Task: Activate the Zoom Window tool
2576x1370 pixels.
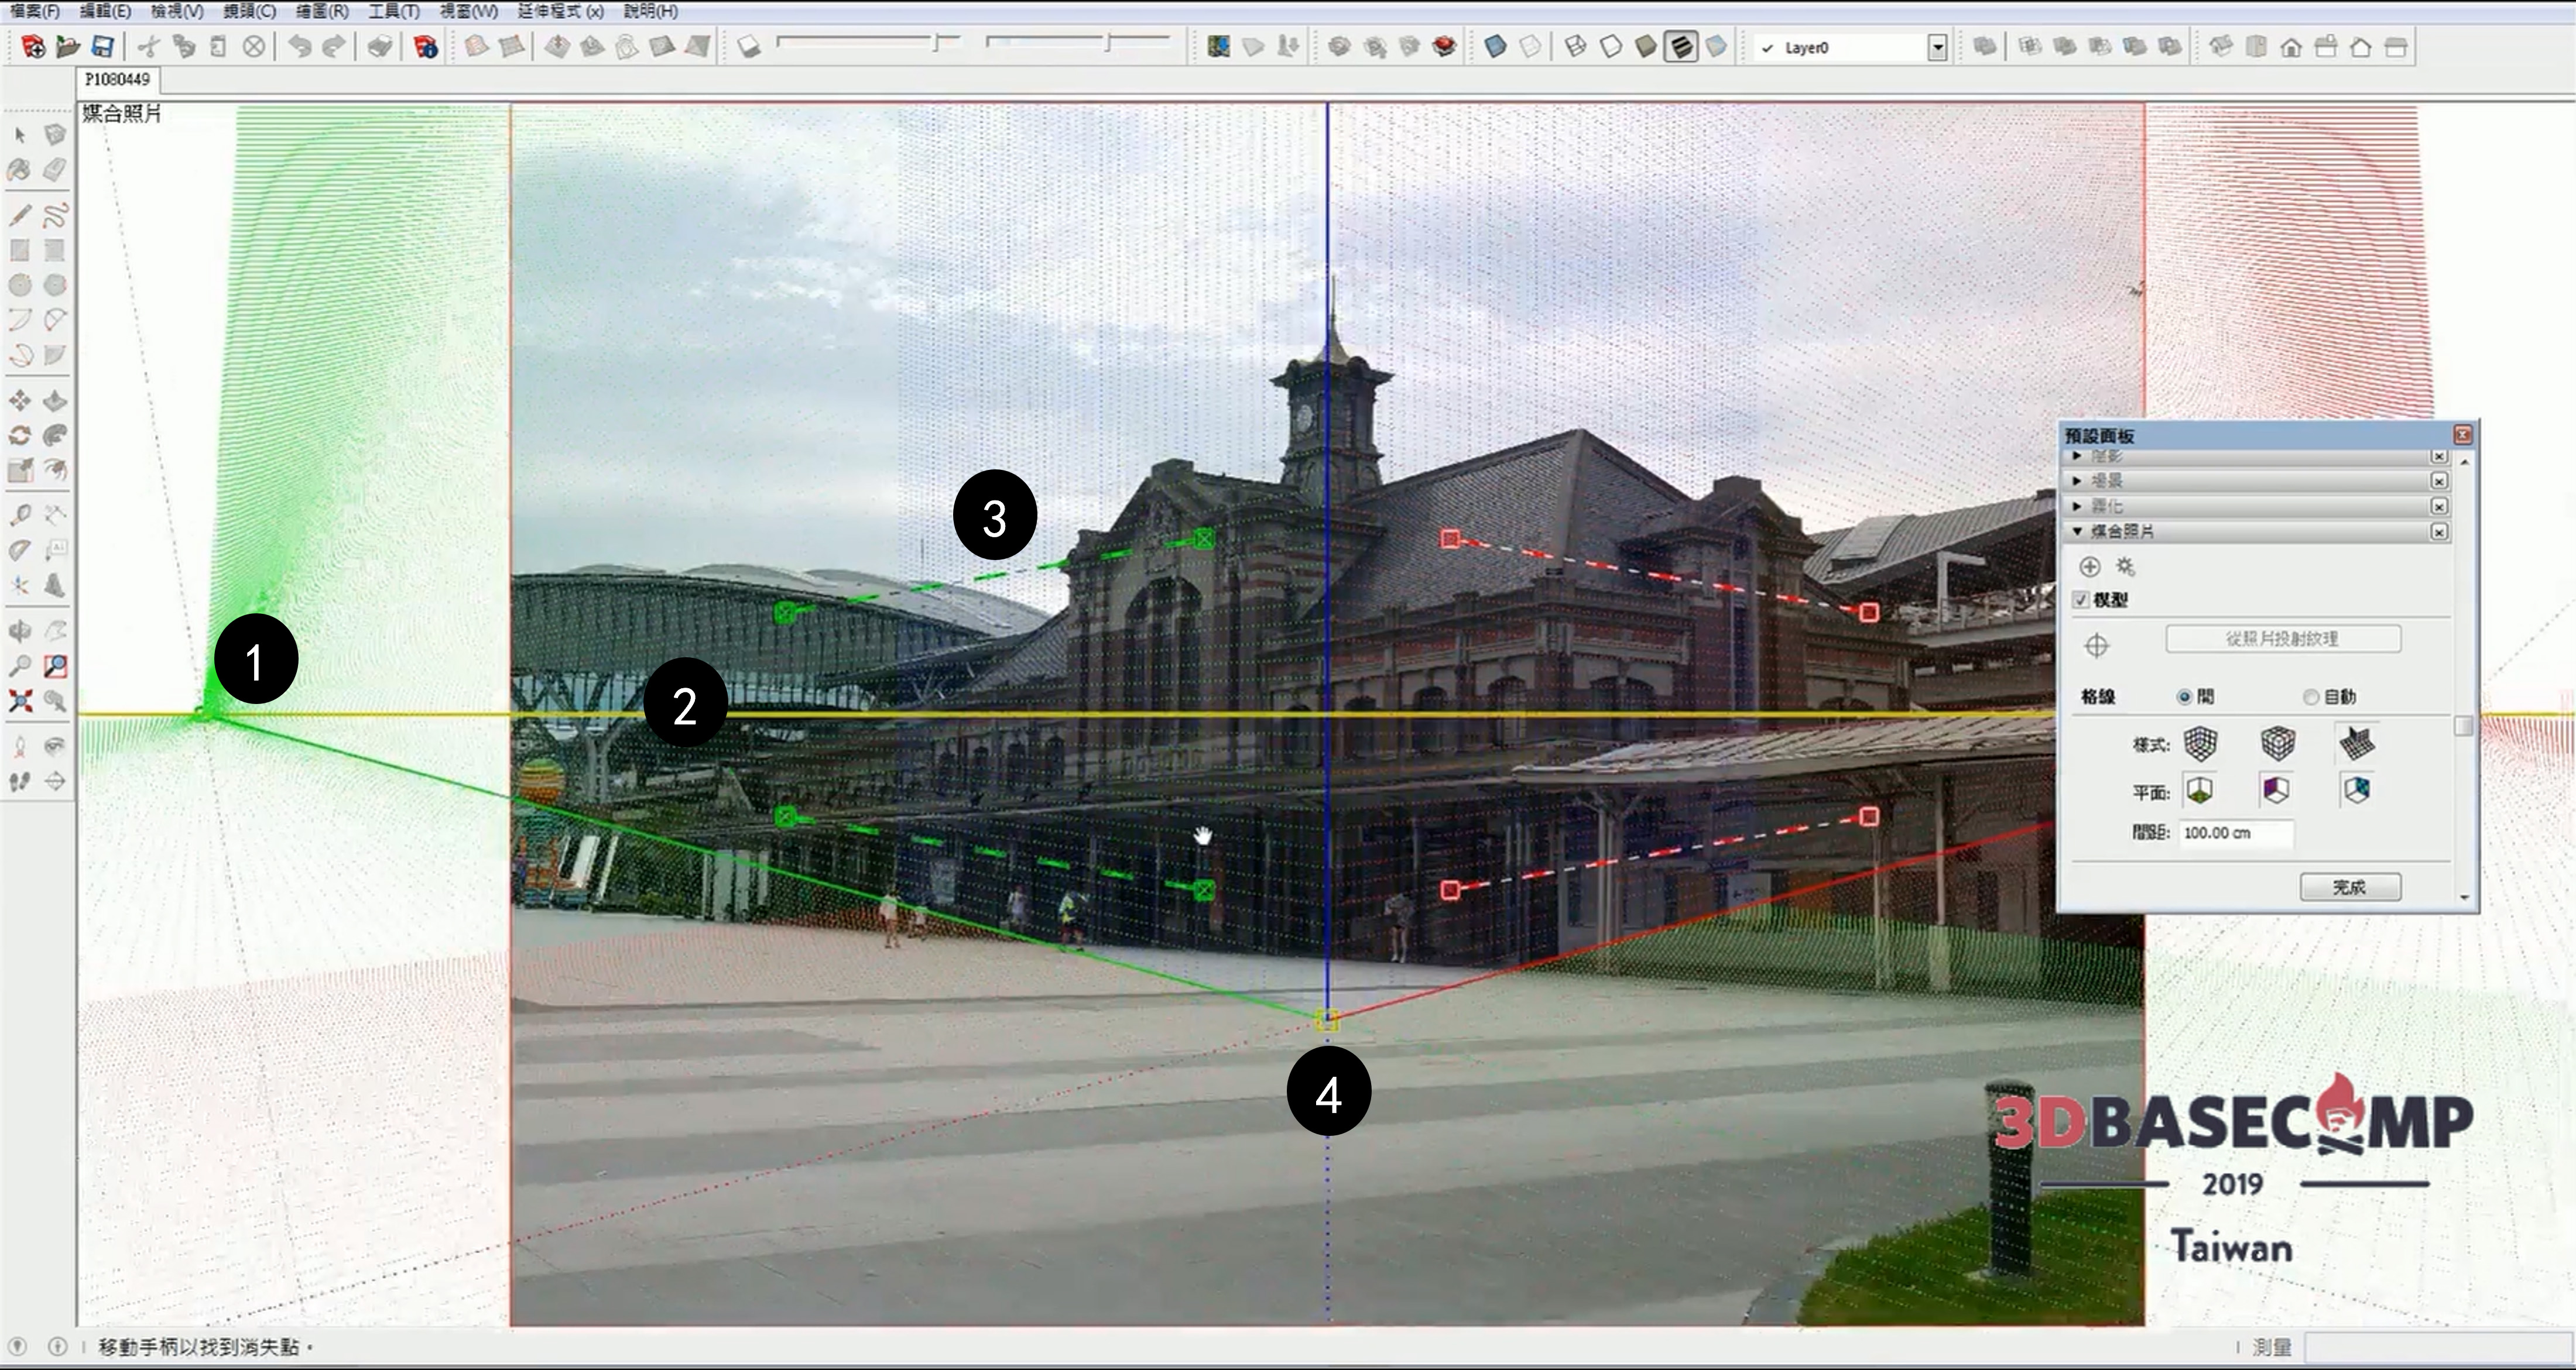Action: [x=55, y=665]
